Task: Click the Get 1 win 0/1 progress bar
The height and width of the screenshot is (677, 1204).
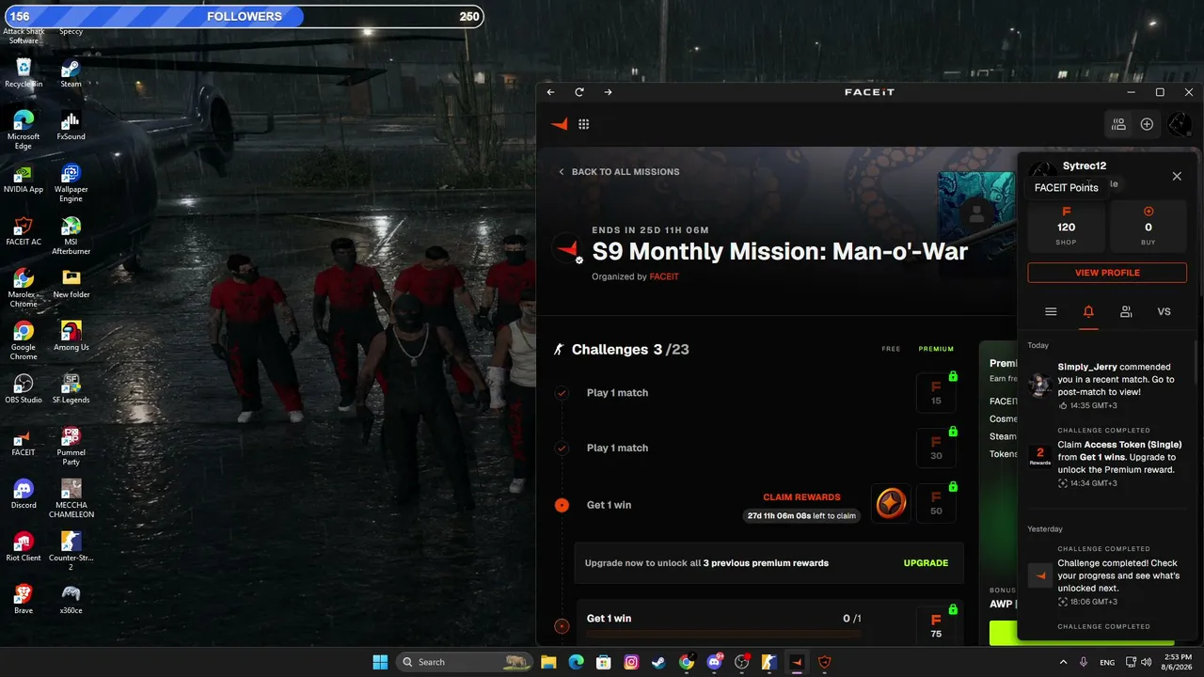Action: tap(723, 635)
